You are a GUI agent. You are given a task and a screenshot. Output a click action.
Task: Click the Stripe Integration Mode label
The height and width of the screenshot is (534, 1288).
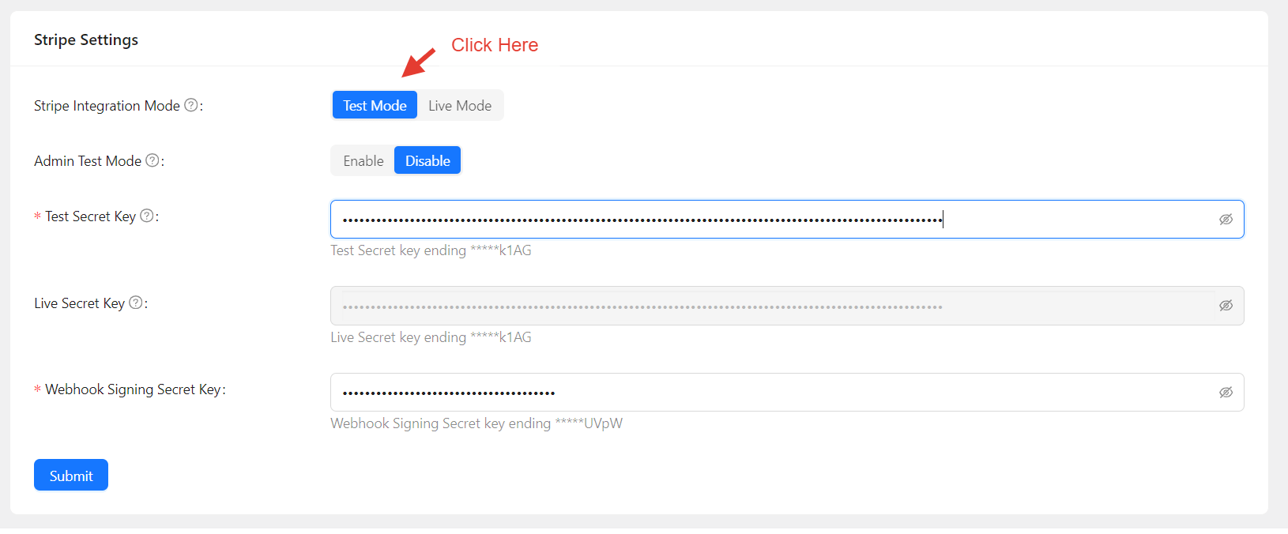click(107, 106)
